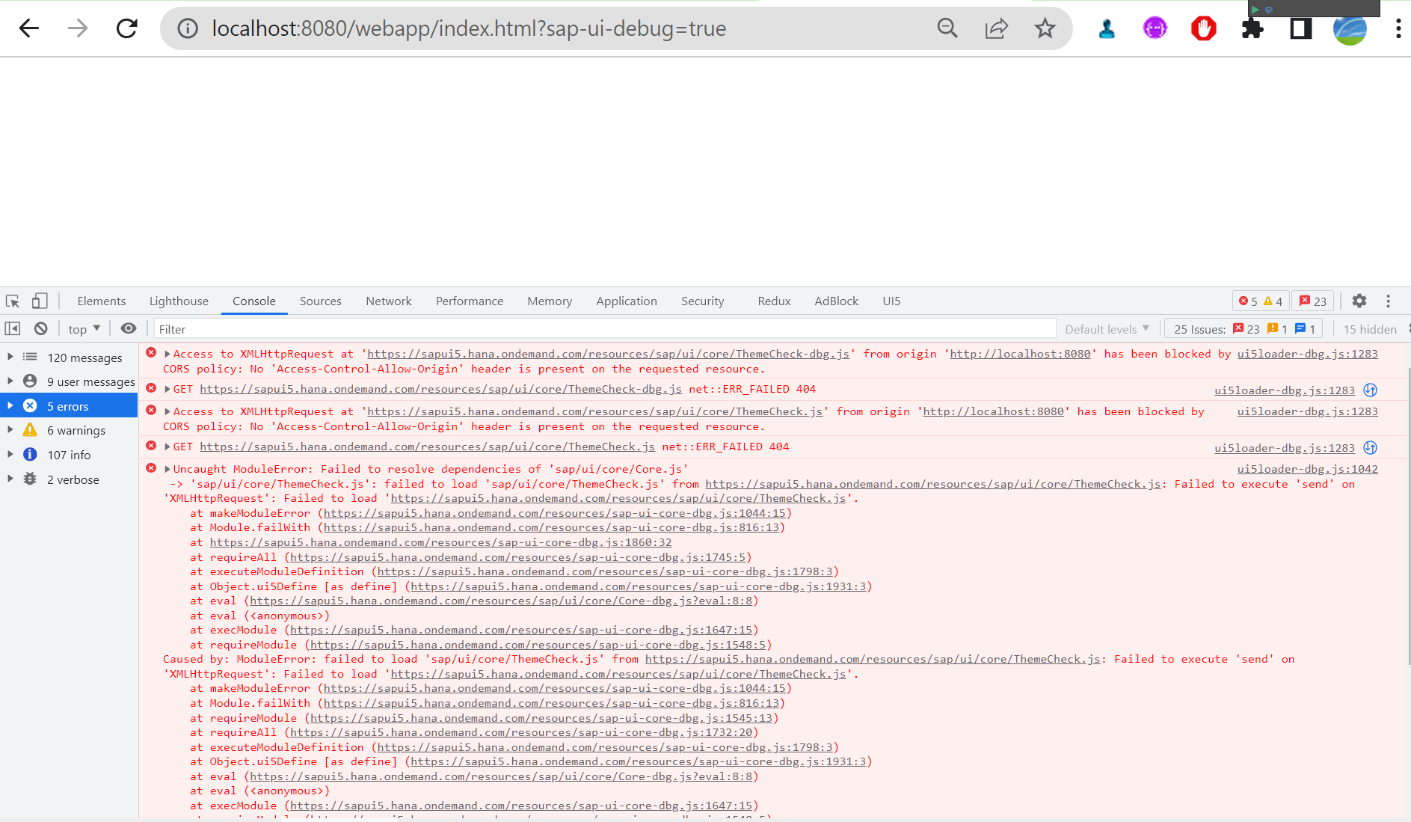This screenshot has height=822, width=1411.
Task: Click the error and warning count badge
Action: click(x=1261, y=301)
